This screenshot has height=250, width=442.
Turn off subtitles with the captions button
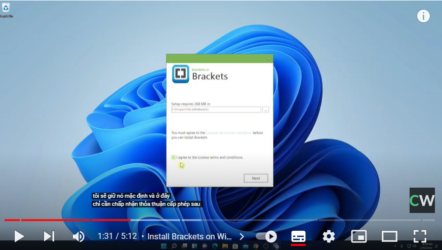click(298, 236)
